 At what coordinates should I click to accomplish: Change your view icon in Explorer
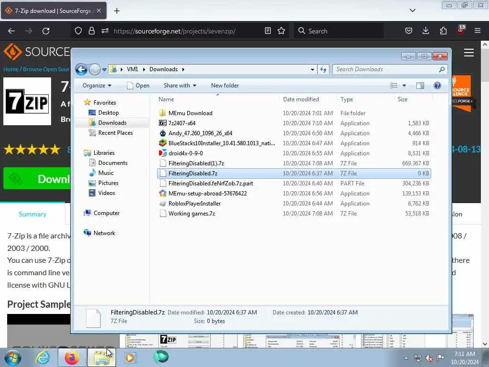click(394, 86)
